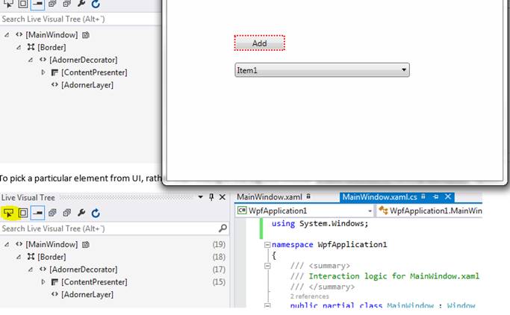Click lock icon on MainWindow.xaml tab

(308, 196)
